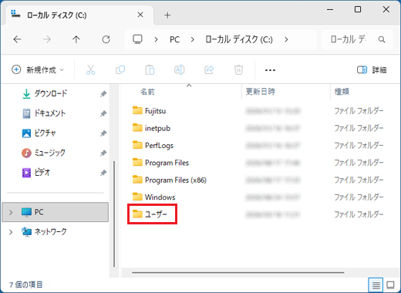Sort by the 種類 column header

click(342, 92)
